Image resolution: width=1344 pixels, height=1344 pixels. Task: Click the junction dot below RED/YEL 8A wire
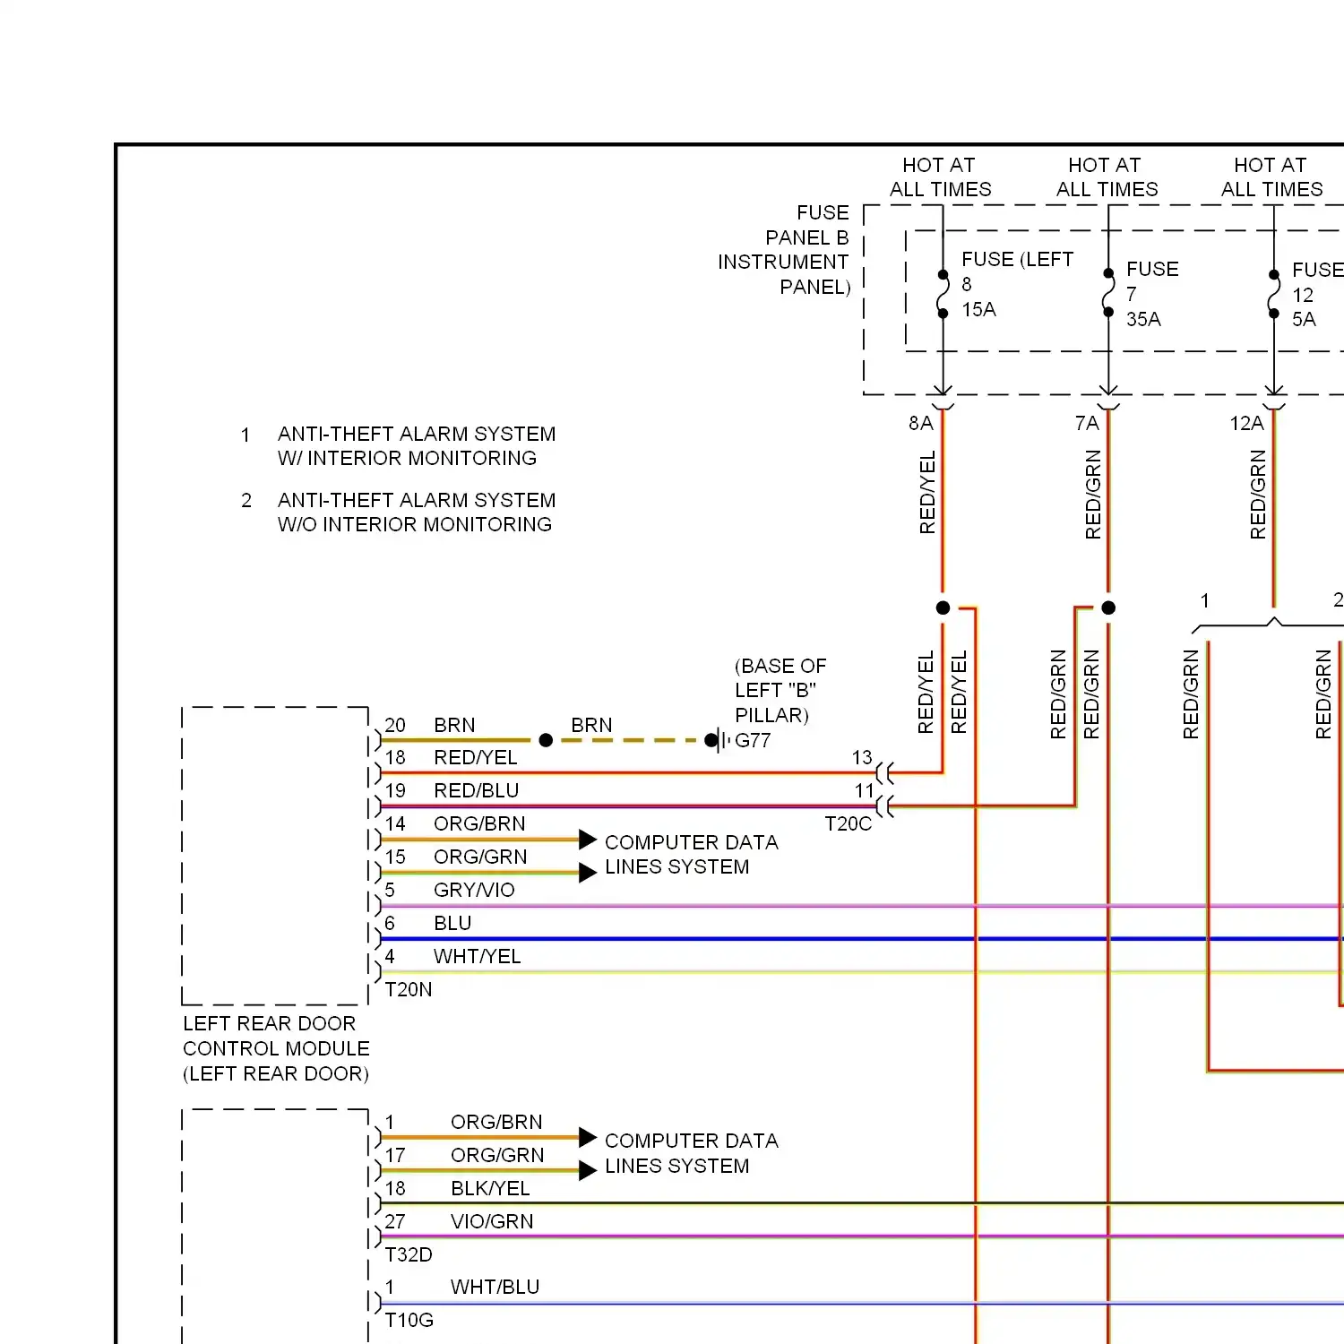click(x=943, y=607)
